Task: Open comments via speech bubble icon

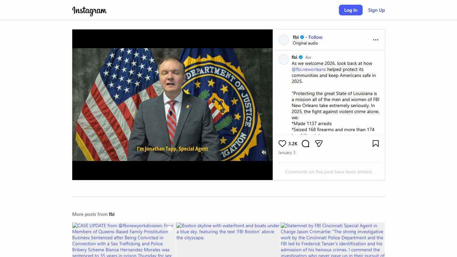Action: (x=305, y=144)
